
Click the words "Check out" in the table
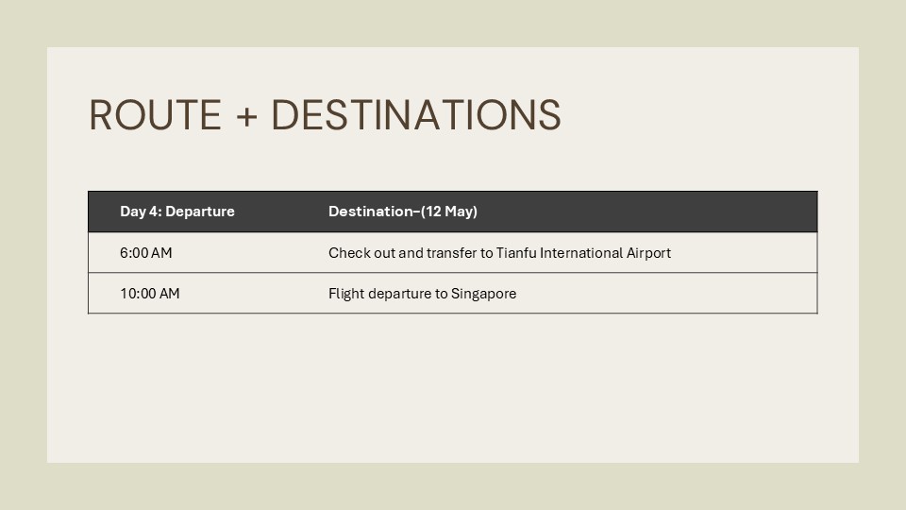(x=361, y=253)
